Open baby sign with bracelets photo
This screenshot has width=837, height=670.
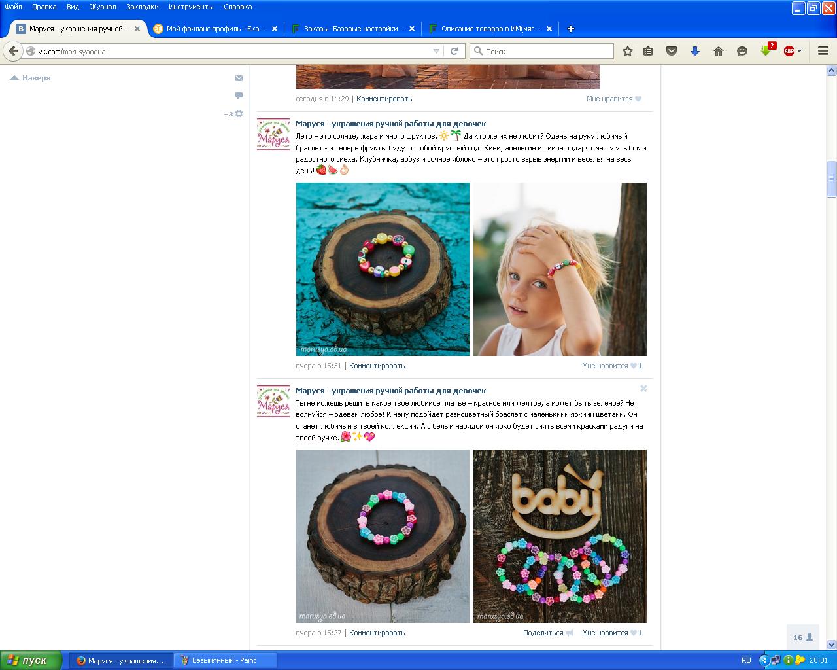560,536
